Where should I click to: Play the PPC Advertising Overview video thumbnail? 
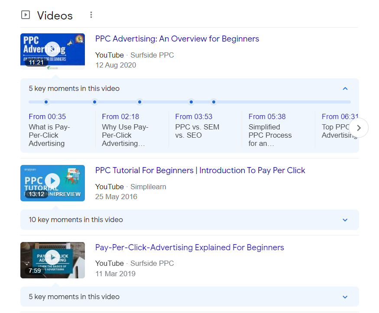pos(52,52)
